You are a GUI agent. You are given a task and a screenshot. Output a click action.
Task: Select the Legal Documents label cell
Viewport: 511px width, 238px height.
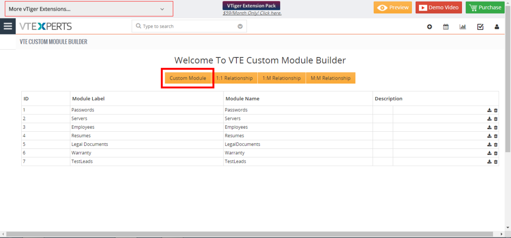pos(146,144)
